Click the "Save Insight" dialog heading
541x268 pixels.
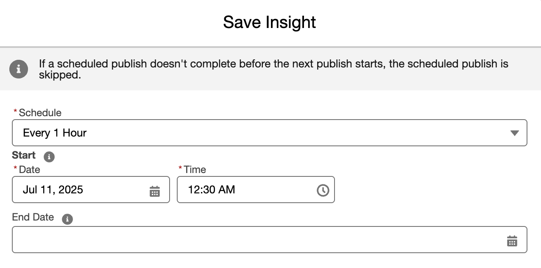click(x=270, y=22)
